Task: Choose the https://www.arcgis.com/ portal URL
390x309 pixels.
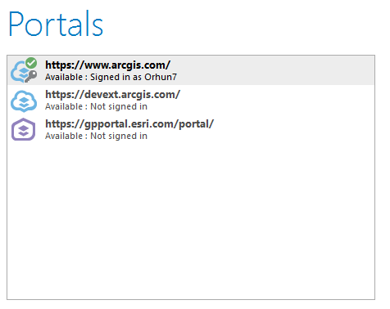Action: coord(107,65)
